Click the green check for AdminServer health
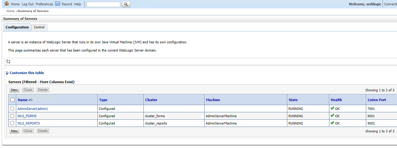The image size is (397, 148). (332, 108)
